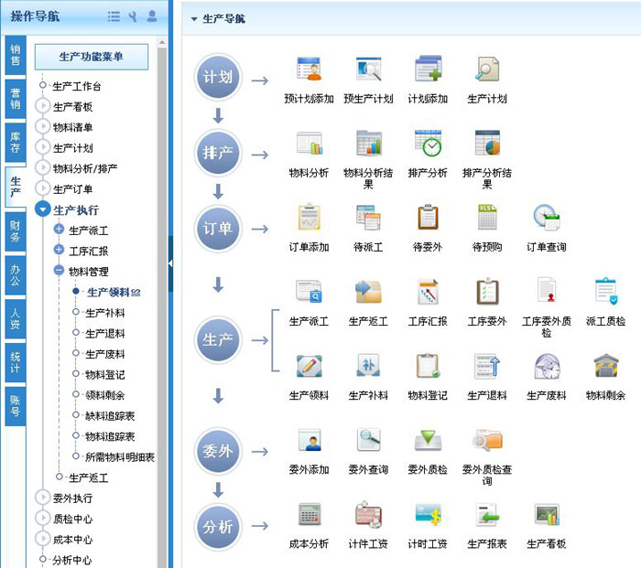
Task: Click the user profile icon in header
Action: tap(151, 16)
